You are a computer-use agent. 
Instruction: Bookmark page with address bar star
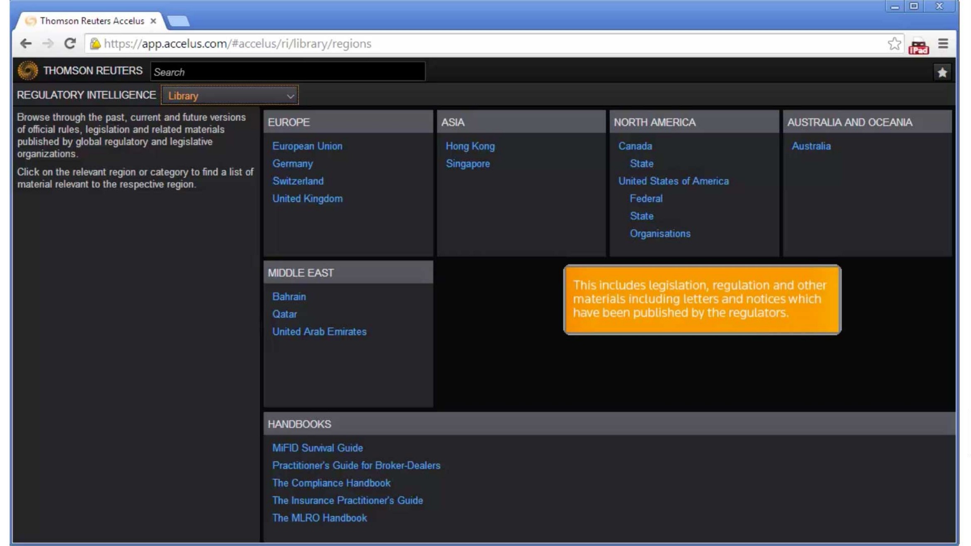click(x=894, y=44)
